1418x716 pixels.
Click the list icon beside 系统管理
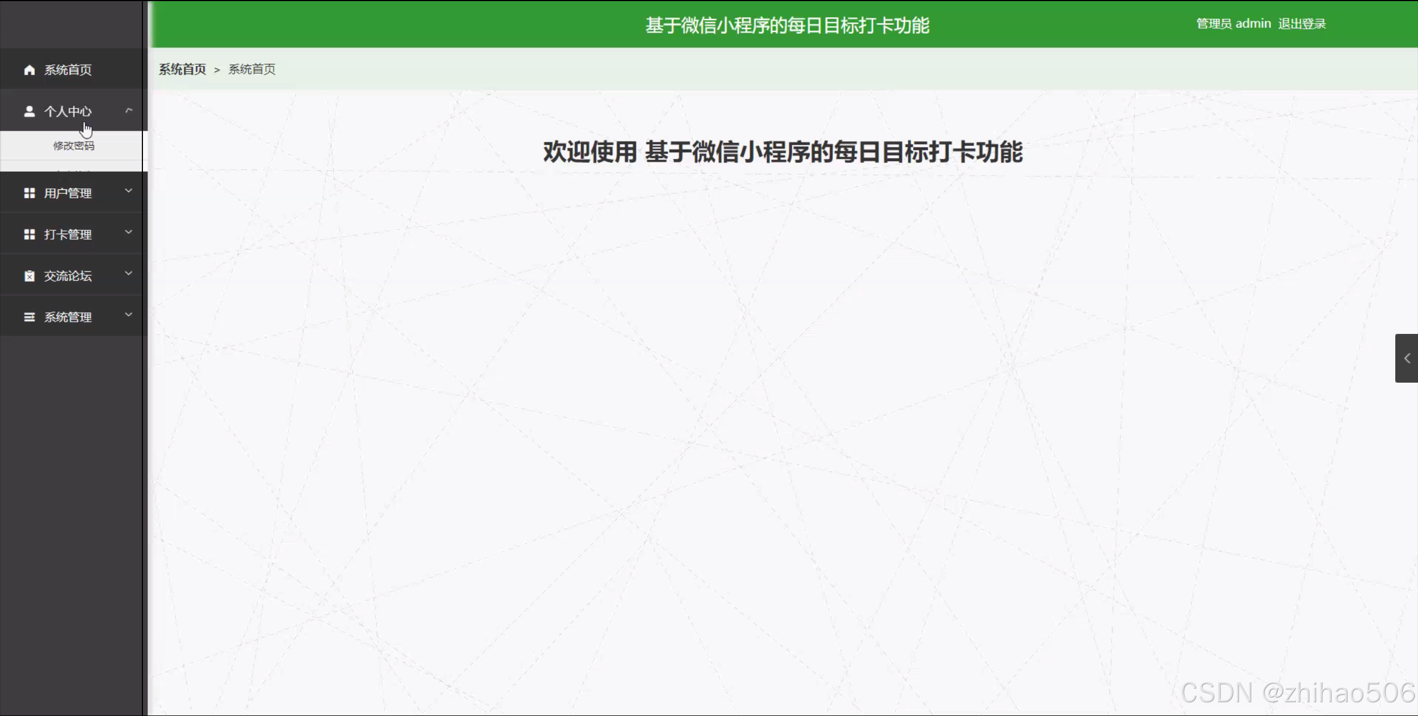click(x=29, y=317)
